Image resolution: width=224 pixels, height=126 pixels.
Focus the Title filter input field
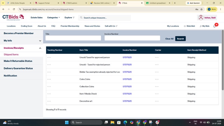pos(73,38)
